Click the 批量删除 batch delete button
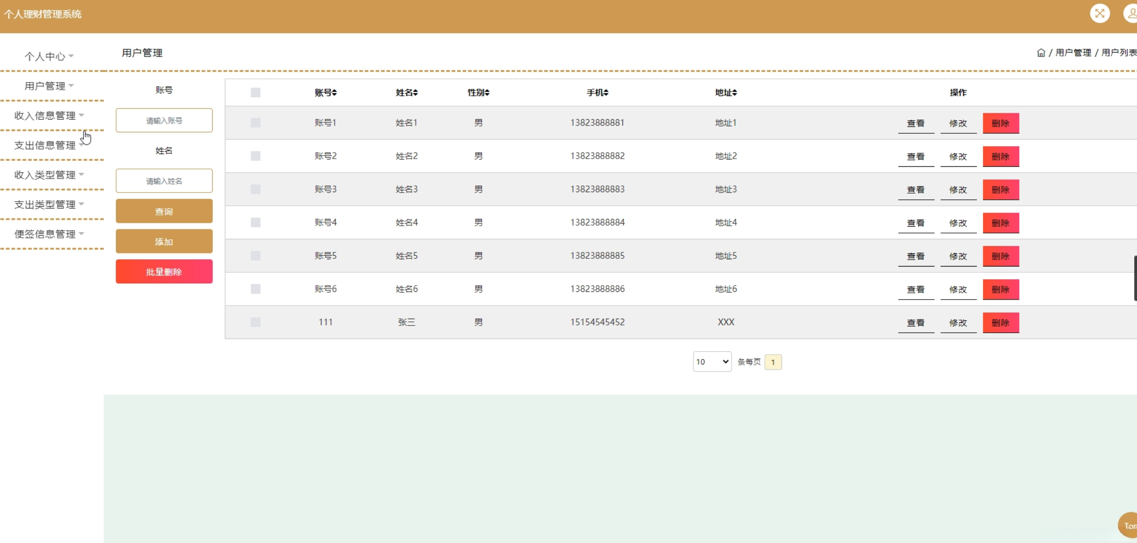Viewport: 1137px width, 543px height. 164,271
